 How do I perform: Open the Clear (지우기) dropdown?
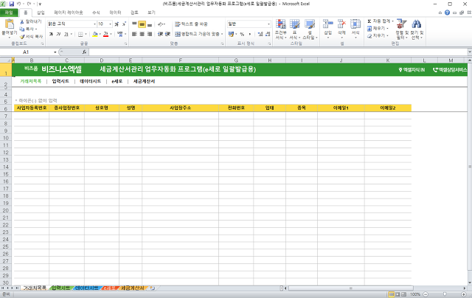(378, 36)
